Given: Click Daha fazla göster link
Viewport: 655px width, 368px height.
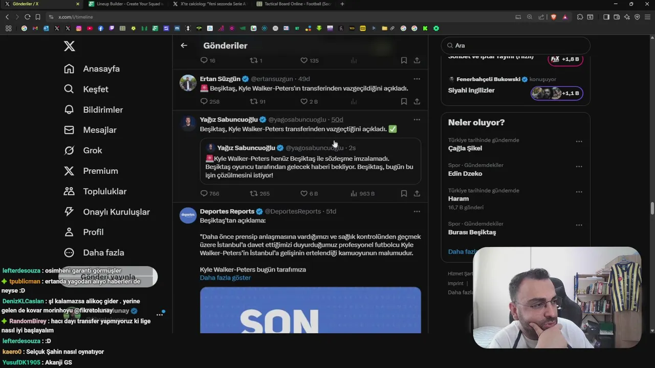Looking at the screenshot, I should (225, 278).
